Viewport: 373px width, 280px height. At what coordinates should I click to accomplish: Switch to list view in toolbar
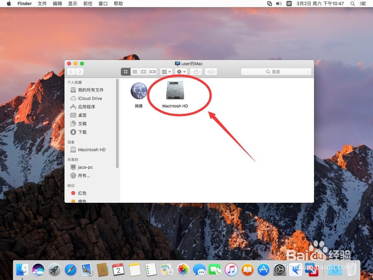tap(135, 72)
